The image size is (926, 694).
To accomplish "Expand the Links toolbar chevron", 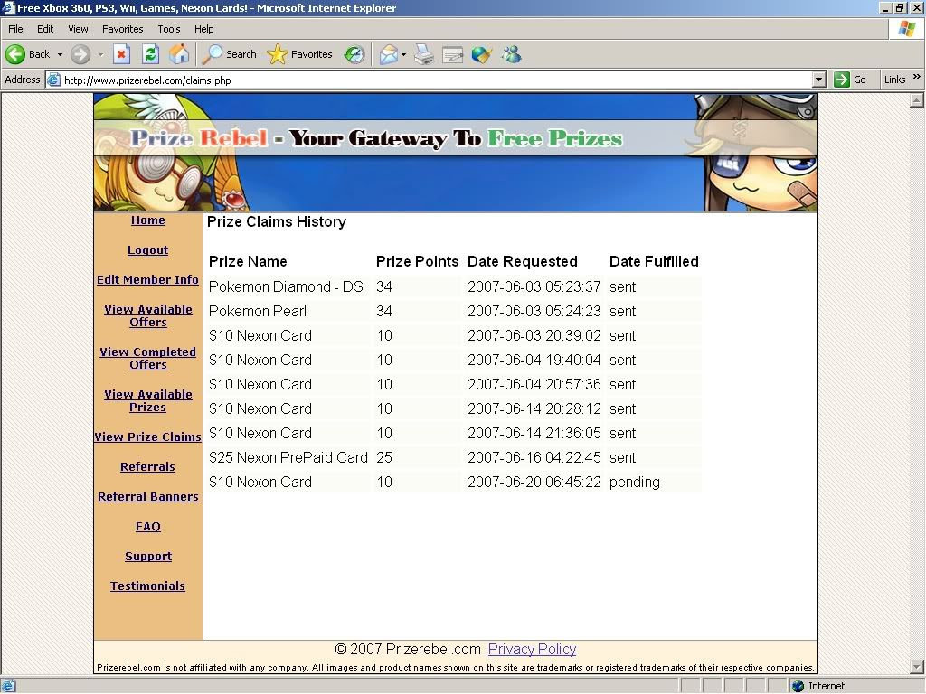I will click(x=917, y=77).
